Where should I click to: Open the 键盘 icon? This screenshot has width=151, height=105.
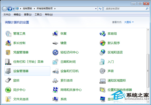tap(55, 43)
